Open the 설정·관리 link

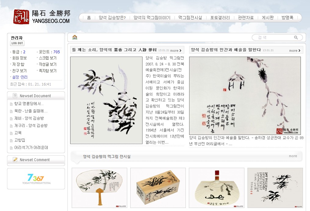pos(20,77)
